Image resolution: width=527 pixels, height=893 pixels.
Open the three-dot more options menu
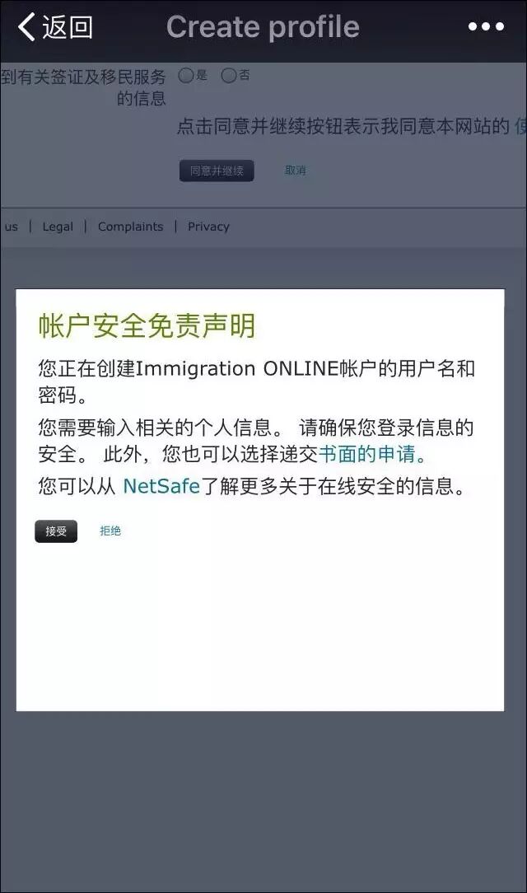(x=486, y=26)
